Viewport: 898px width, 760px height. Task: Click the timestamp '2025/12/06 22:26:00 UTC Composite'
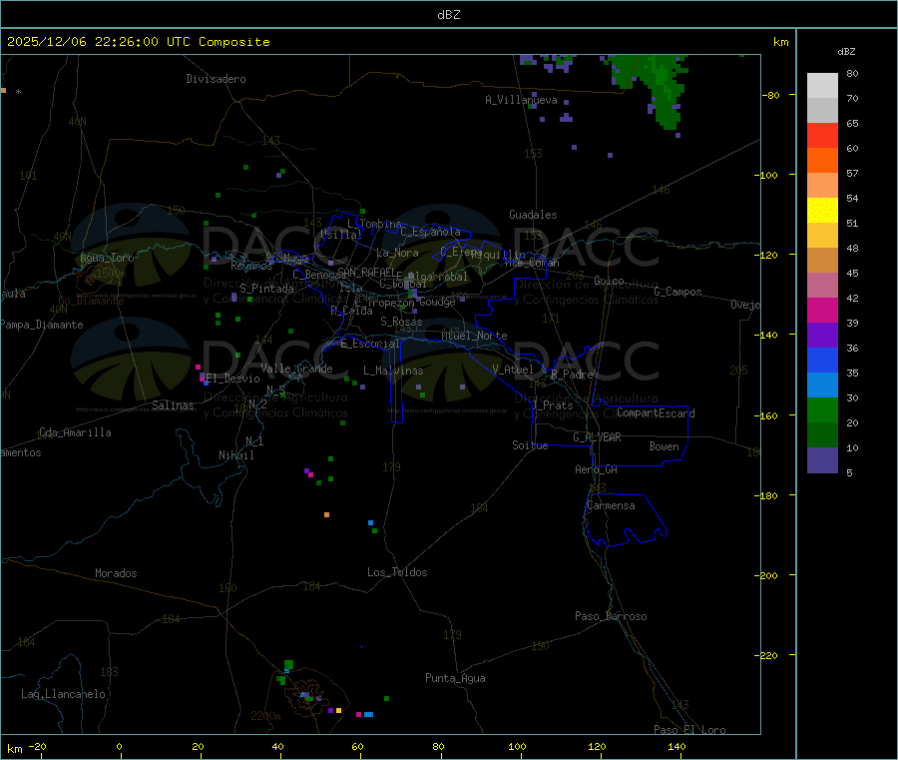click(138, 42)
